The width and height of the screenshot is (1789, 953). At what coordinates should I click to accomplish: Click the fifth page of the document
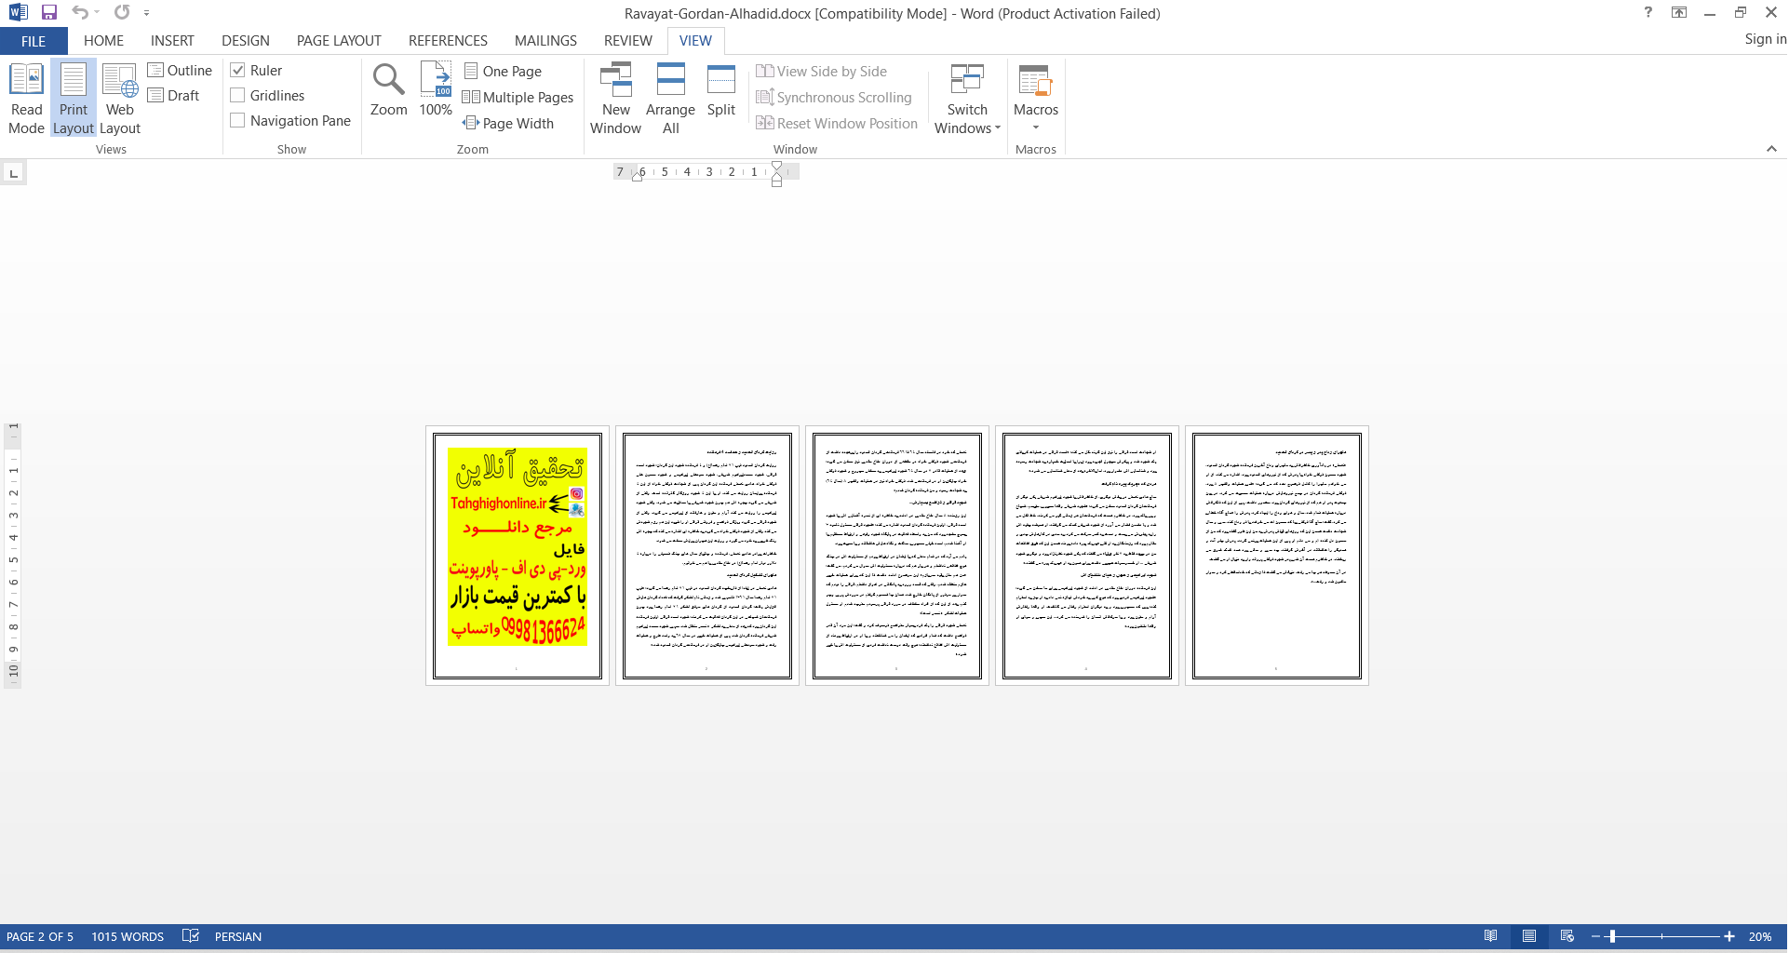click(x=1277, y=556)
